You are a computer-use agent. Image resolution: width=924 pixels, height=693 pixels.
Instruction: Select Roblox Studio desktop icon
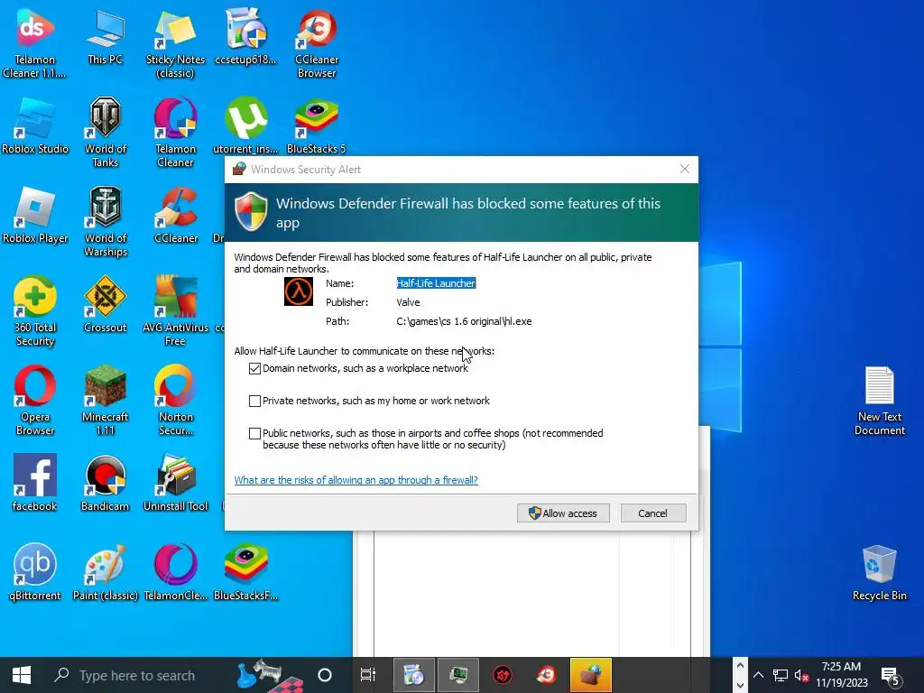click(35, 125)
